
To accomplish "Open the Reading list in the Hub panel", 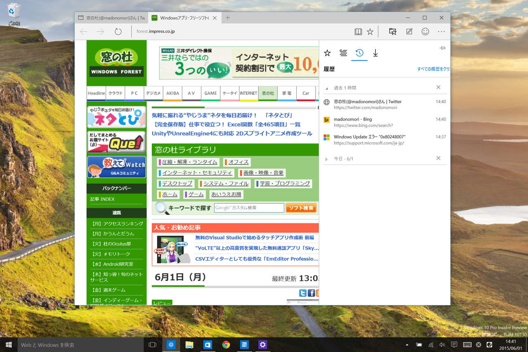I will (x=343, y=53).
